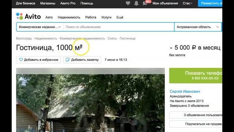Open Волгоград breadcrumb link

[24, 38]
